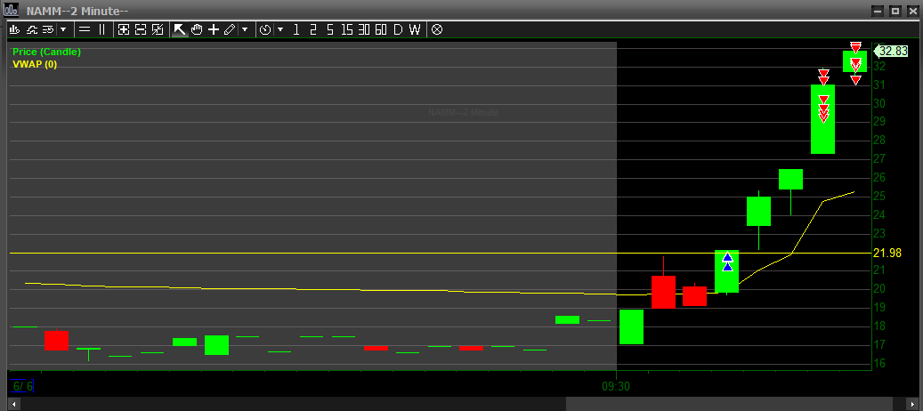
Task: Switch to weekly W interval
Action: (x=415, y=29)
